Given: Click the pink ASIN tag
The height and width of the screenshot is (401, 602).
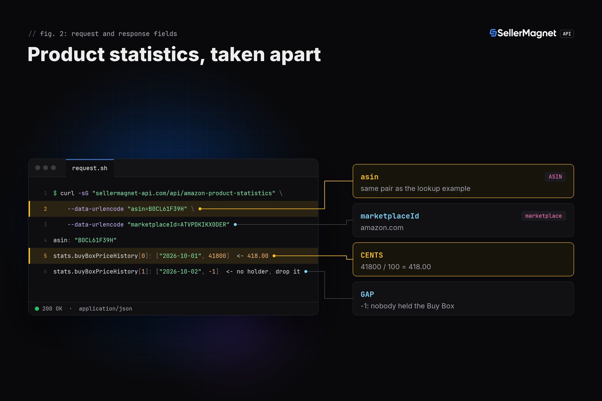Looking at the screenshot, I should (555, 177).
